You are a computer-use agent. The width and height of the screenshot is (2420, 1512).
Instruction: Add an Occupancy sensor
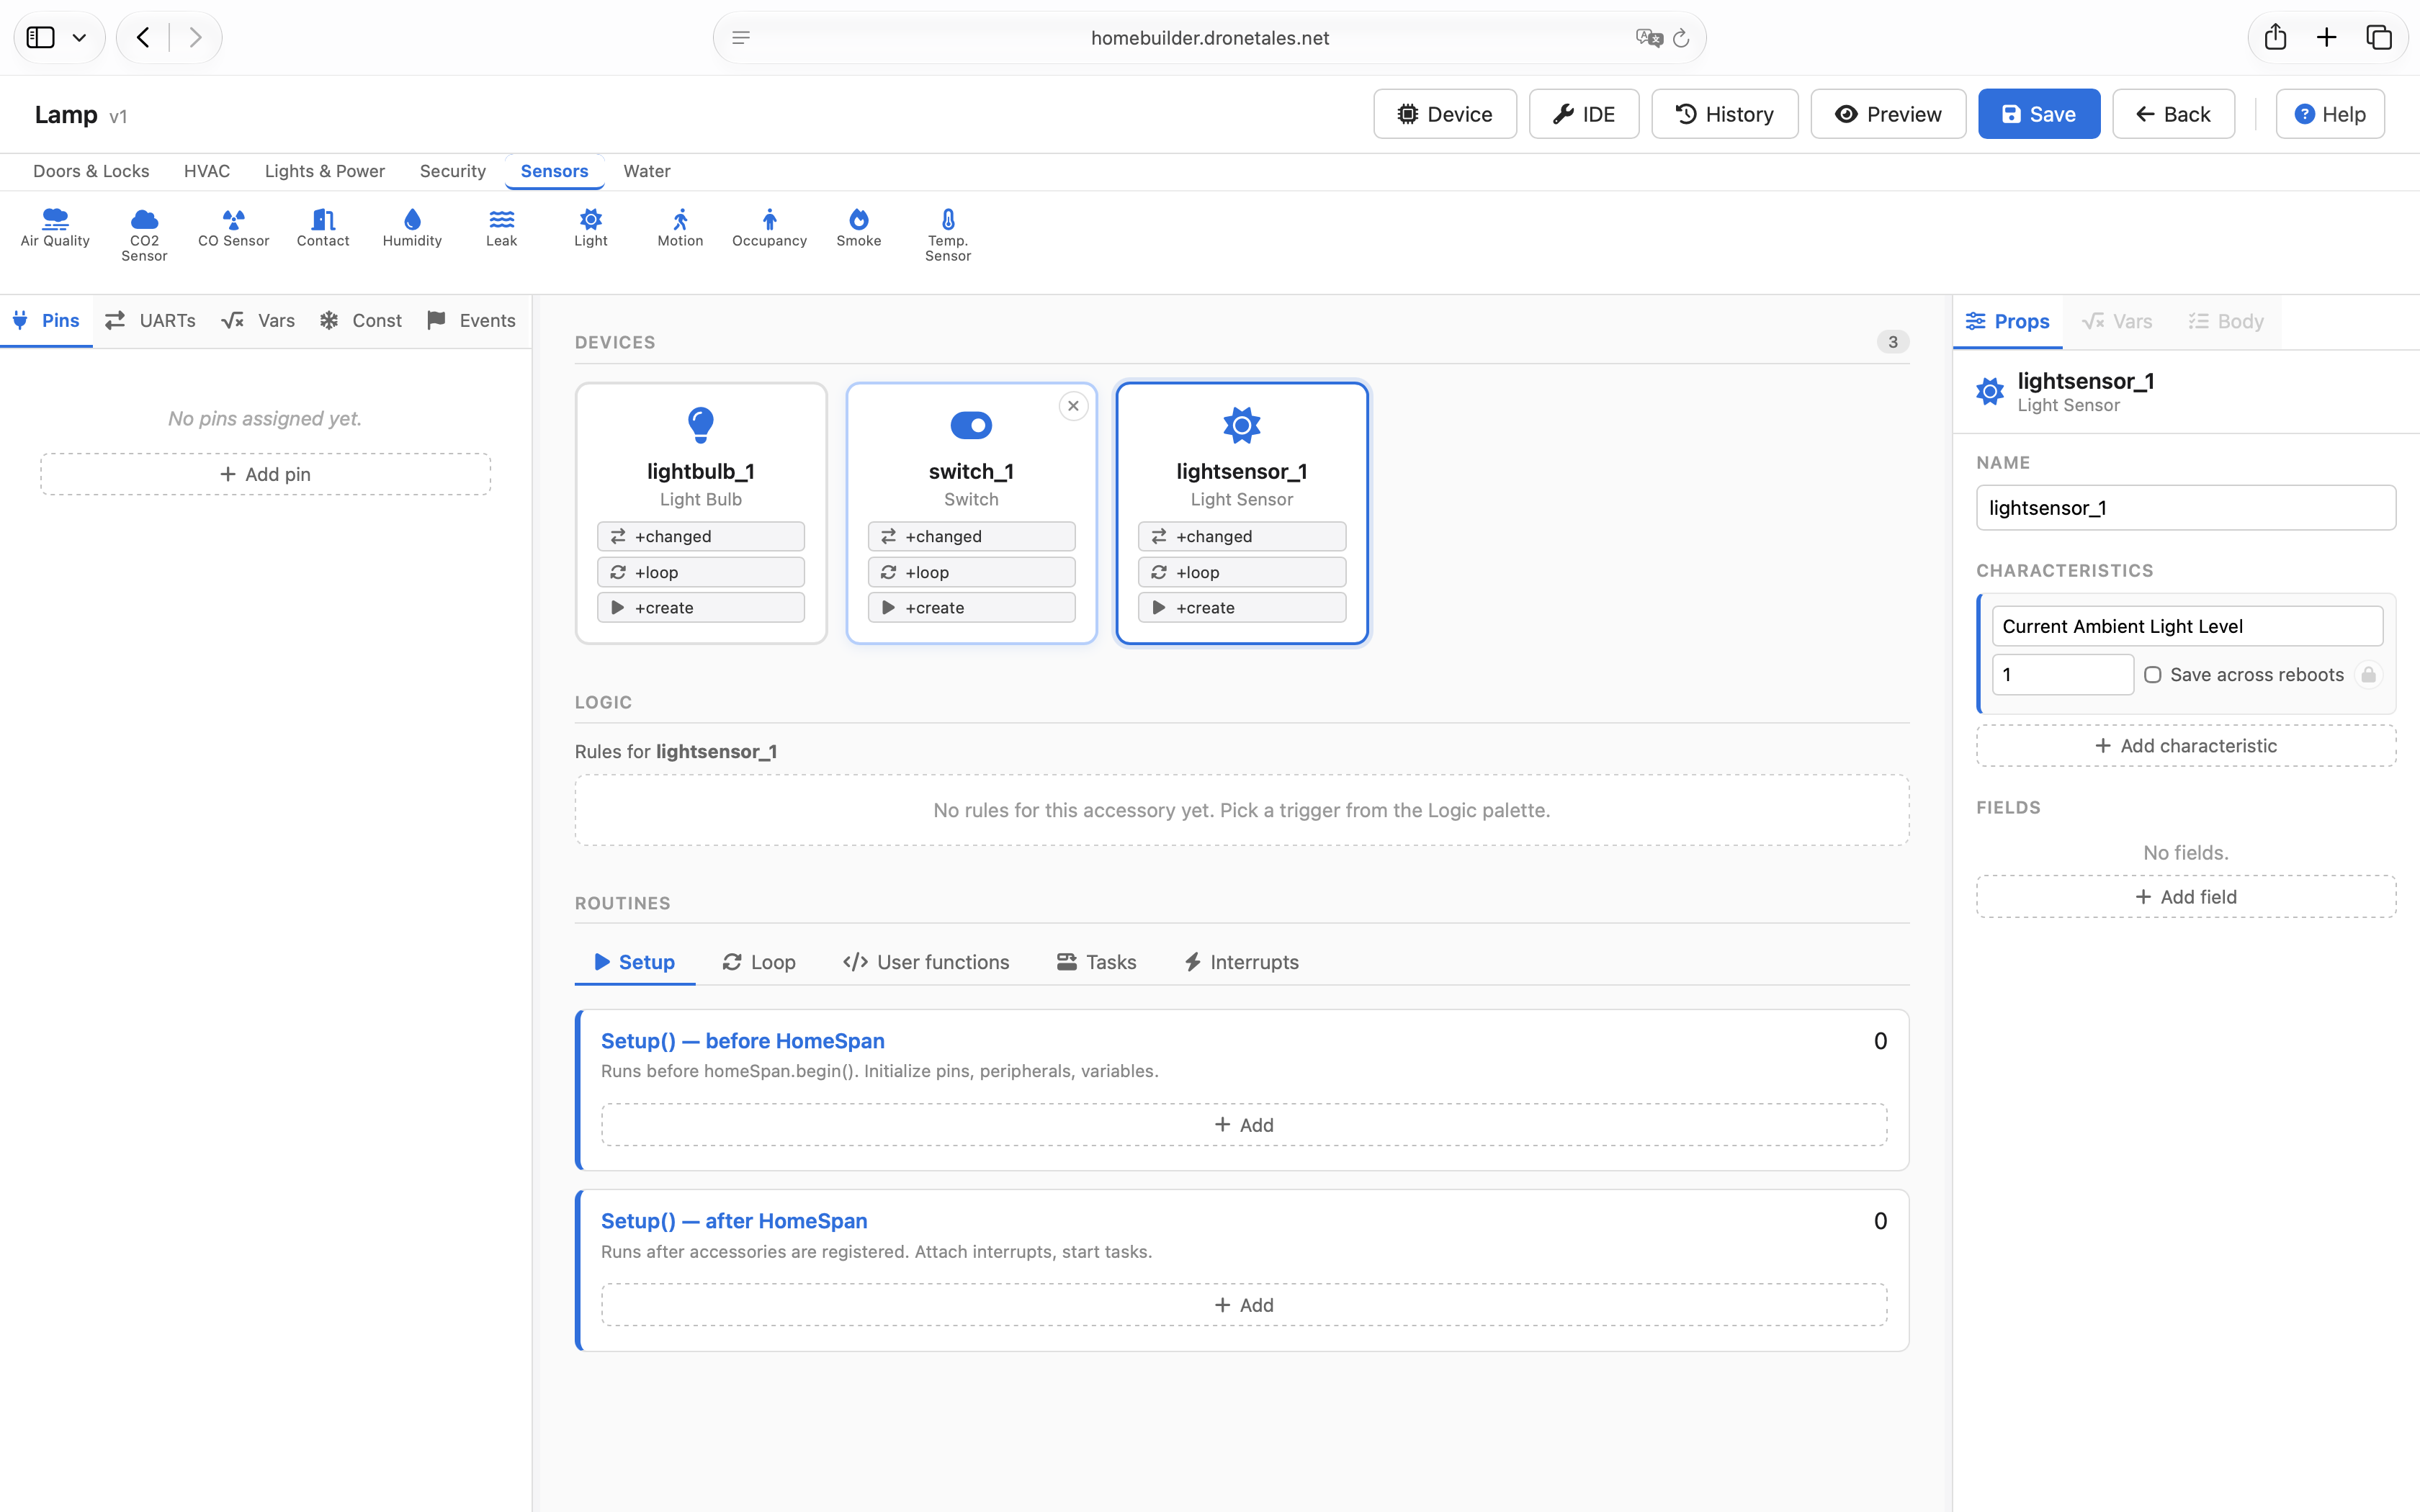click(769, 228)
